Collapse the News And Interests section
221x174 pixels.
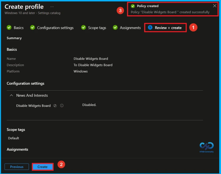[x=11, y=95]
